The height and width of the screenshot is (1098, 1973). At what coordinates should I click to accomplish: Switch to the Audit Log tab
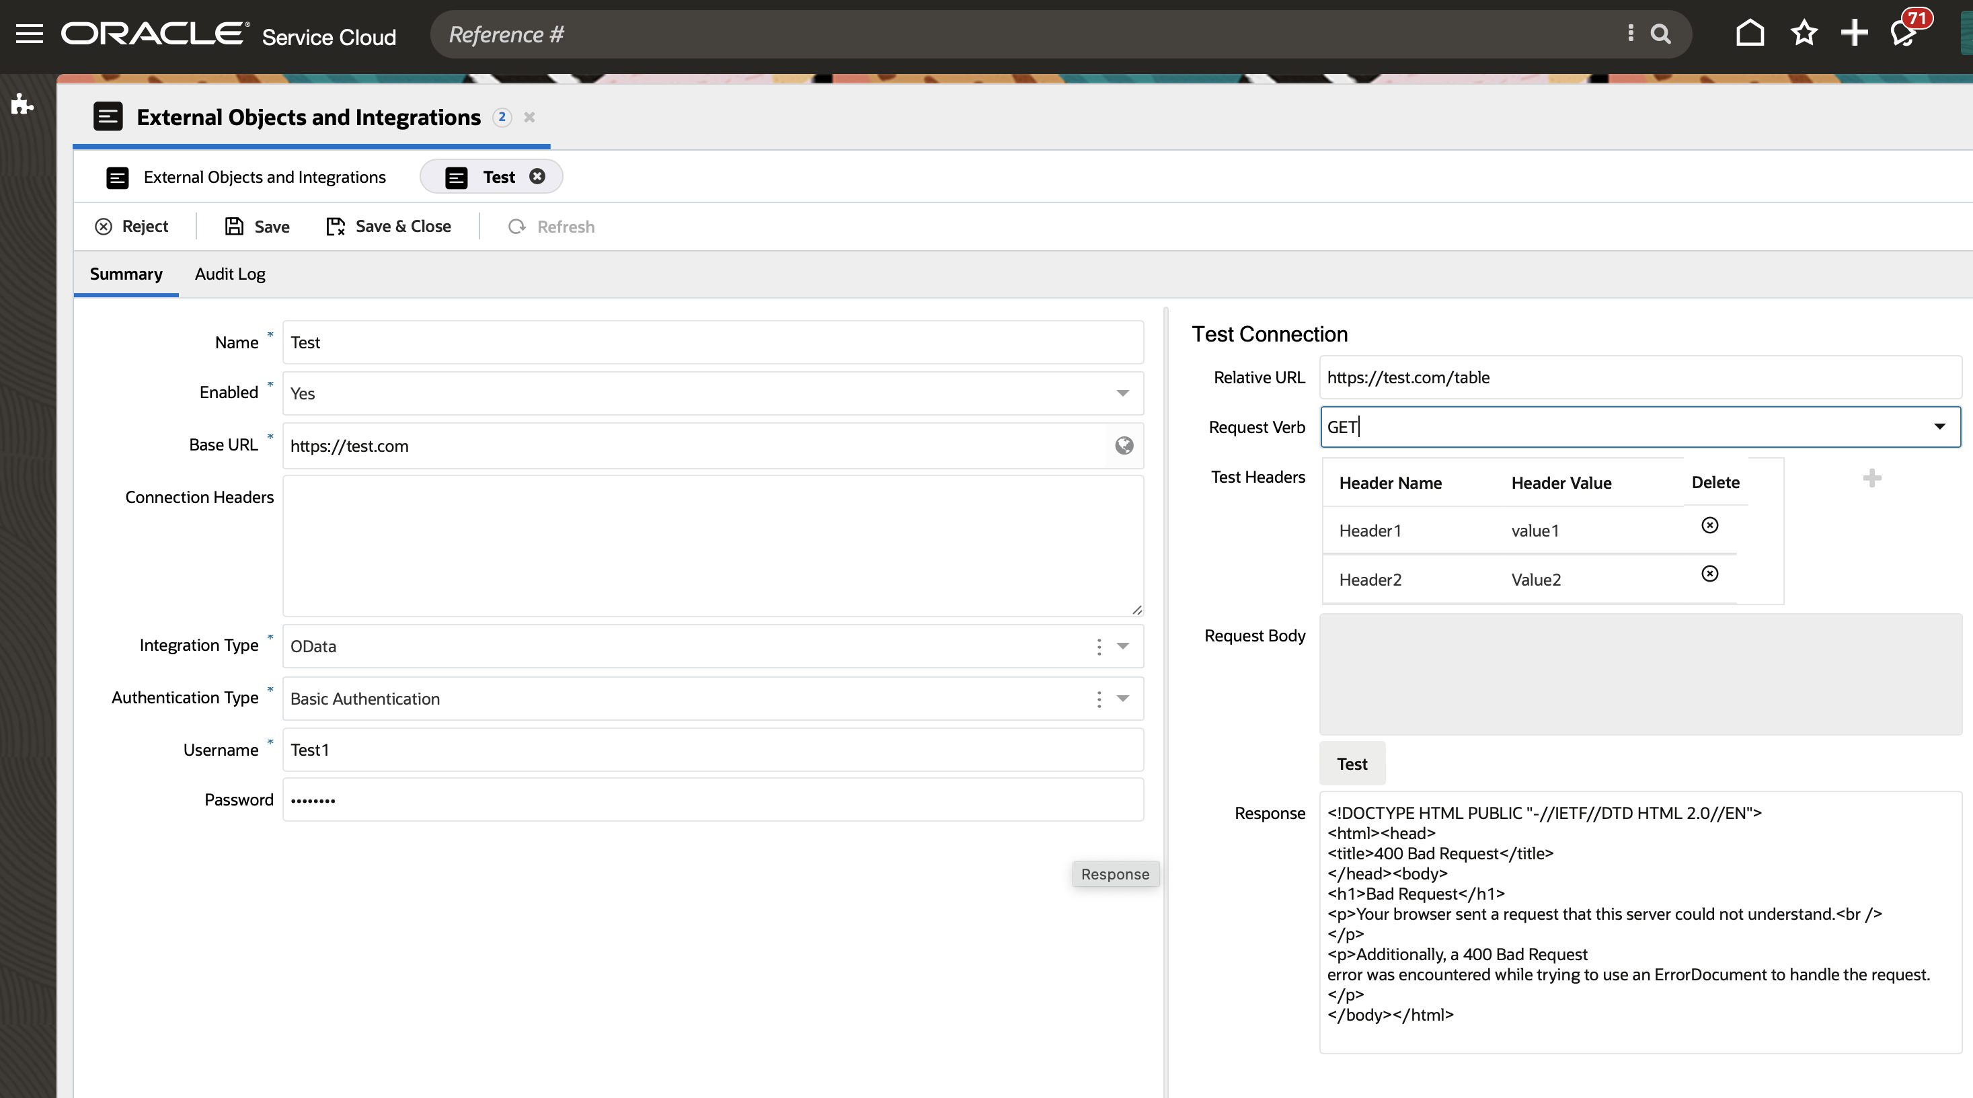click(x=230, y=274)
